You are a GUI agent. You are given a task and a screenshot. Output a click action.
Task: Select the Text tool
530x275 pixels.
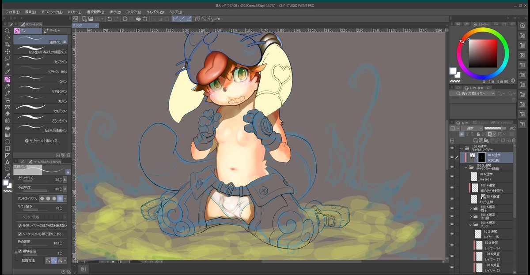(x=7, y=162)
